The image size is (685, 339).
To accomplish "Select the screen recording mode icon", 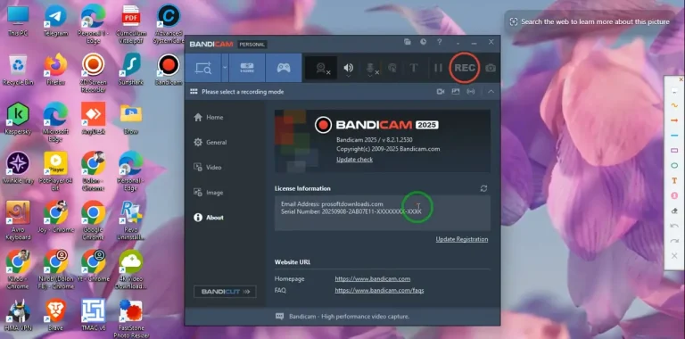I will click(202, 68).
